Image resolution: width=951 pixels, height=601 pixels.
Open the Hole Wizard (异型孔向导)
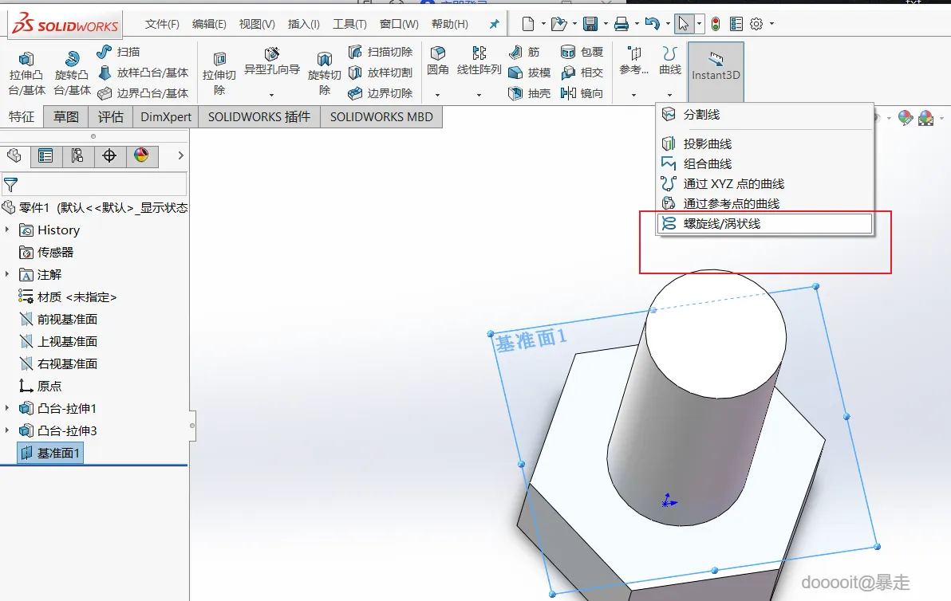click(272, 62)
